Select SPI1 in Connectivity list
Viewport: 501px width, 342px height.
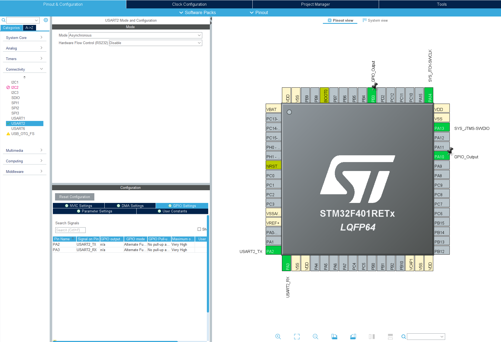click(x=15, y=103)
